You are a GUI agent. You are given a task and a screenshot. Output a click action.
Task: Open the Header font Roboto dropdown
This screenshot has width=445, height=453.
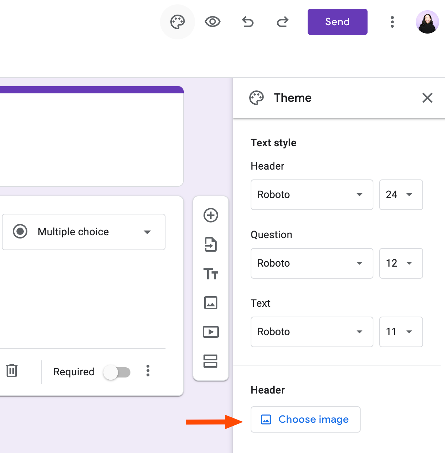(x=312, y=195)
